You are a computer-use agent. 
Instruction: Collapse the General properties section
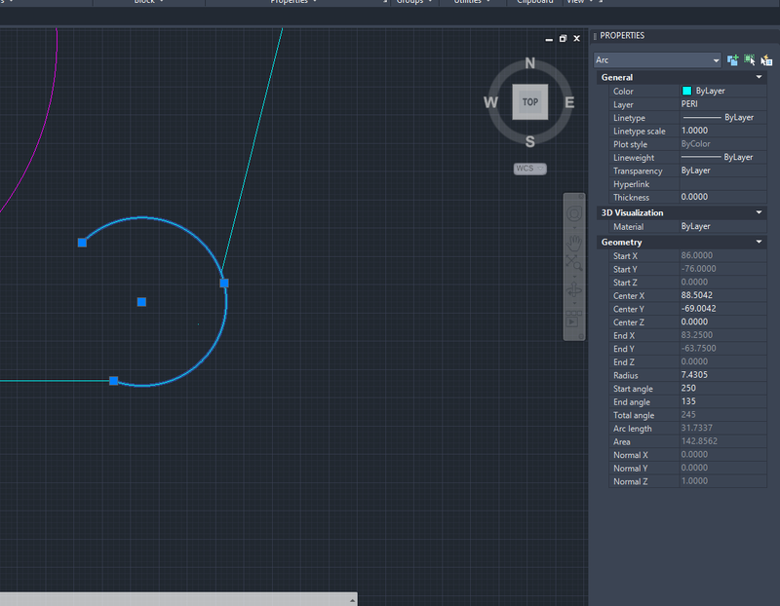coord(759,77)
